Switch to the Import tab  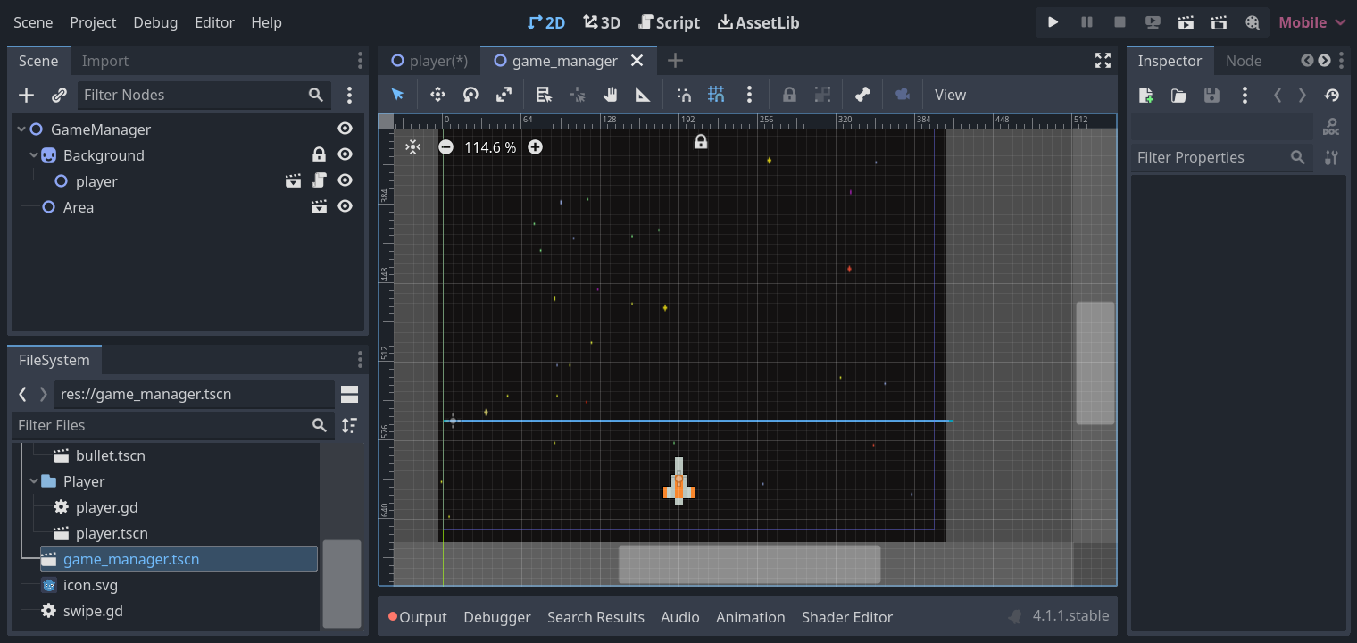(x=105, y=61)
